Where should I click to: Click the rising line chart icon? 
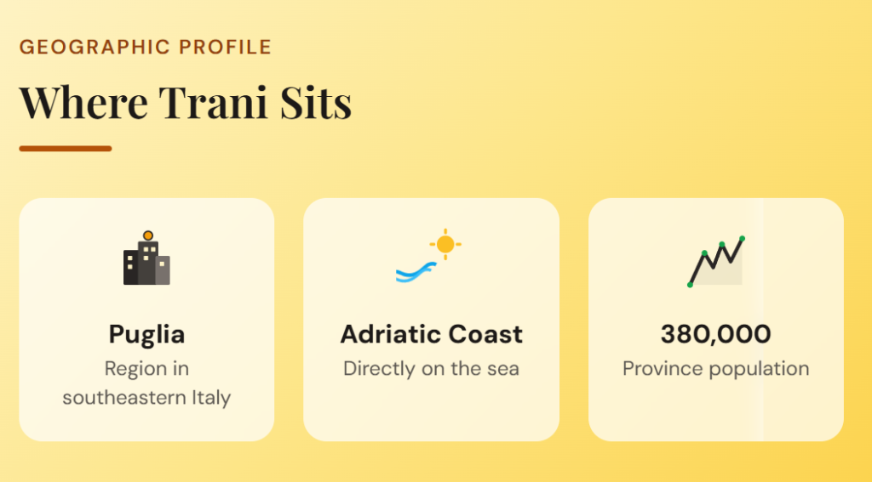pyautogui.click(x=716, y=261)
